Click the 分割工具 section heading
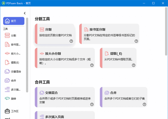Screen dimensions: 168x119 (x=42, y=19)
